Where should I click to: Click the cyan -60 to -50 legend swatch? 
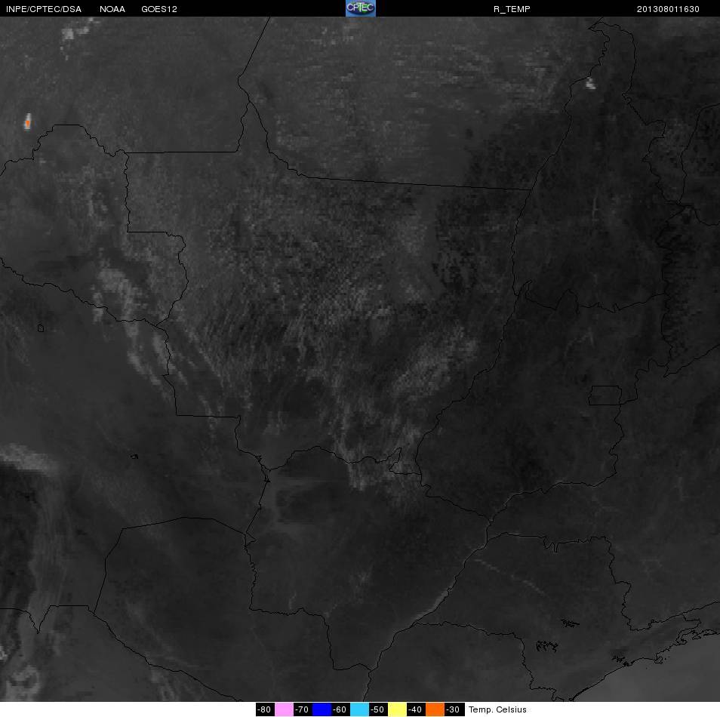click(x=359, y=709)
